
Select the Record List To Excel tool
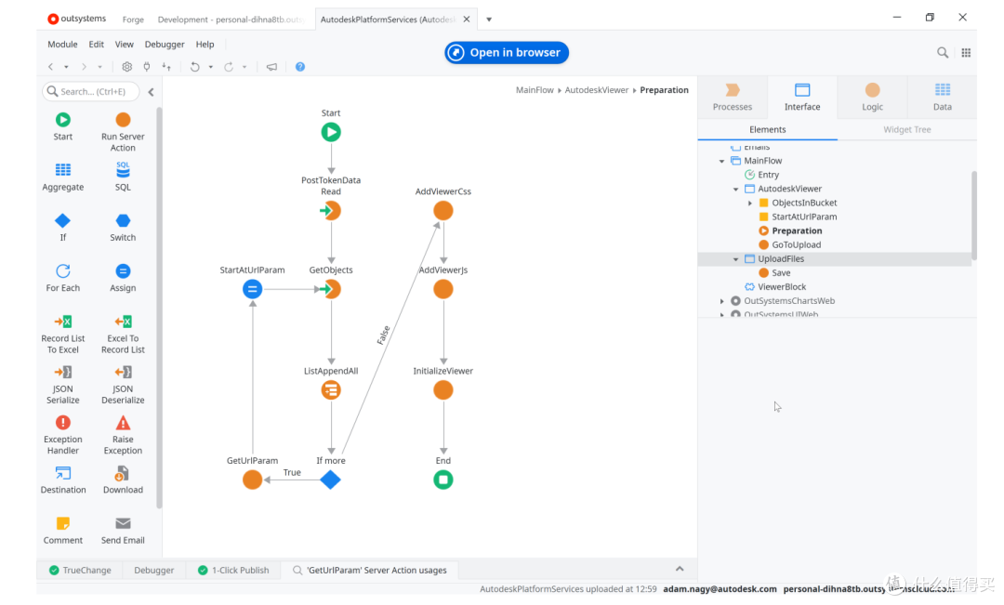point(63,335)
